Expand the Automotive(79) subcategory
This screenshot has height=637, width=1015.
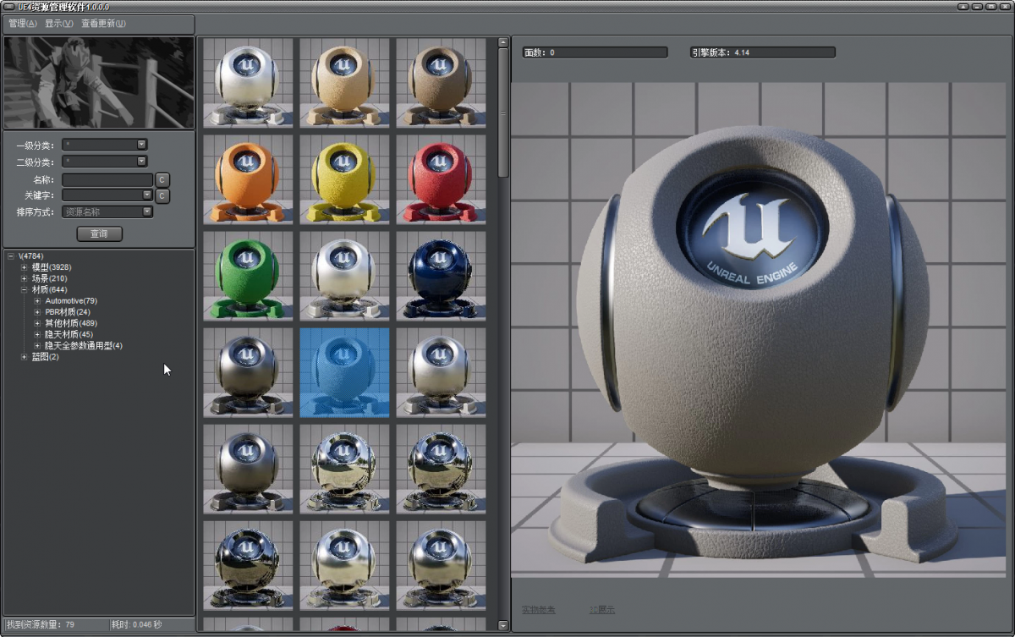click(37, 301)
